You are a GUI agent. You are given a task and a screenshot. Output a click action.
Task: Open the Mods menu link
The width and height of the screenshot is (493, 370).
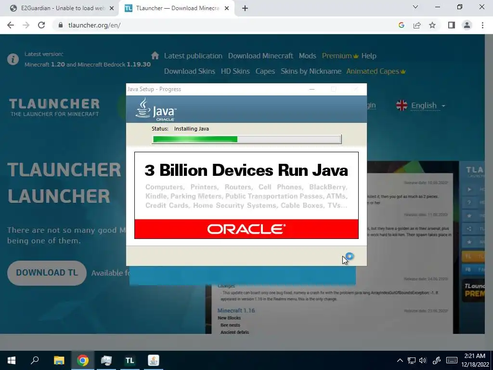(307, 56)
